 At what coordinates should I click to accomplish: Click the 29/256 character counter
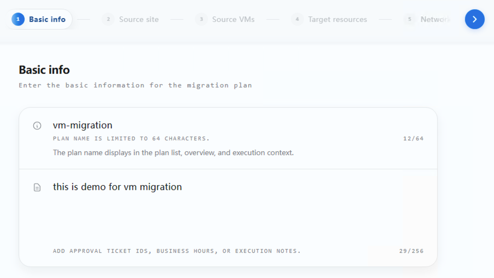point(411,251)
